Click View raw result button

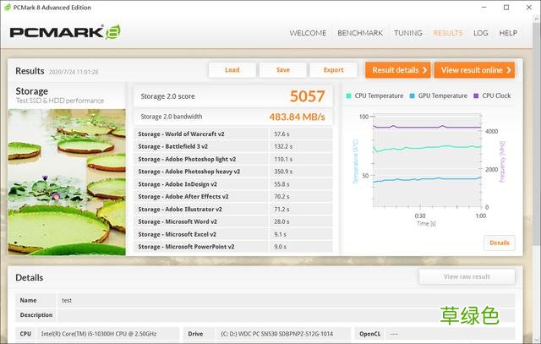[x=467, y=276]
